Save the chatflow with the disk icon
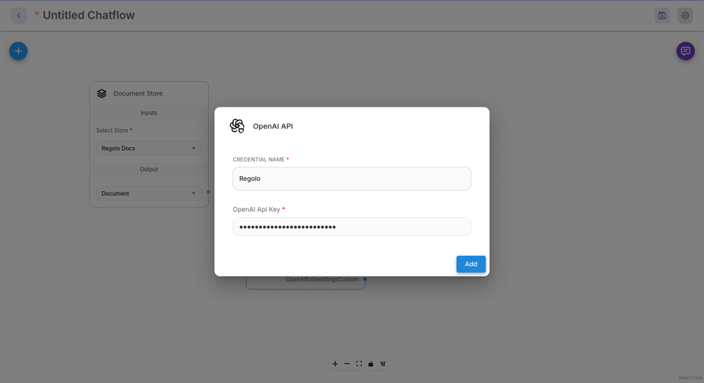Screen dimensions: 704x383 (662, 15)
